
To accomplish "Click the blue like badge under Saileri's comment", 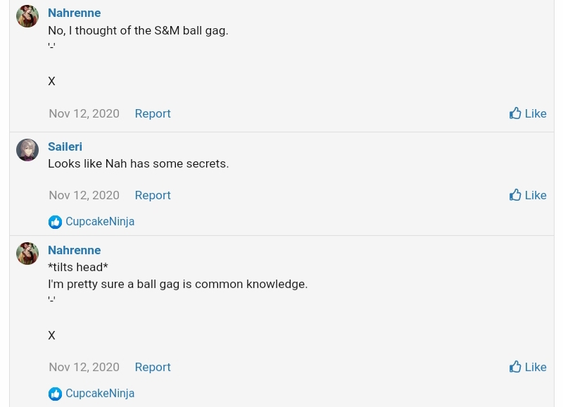I will pyautogui.click(x=55, y=222).
